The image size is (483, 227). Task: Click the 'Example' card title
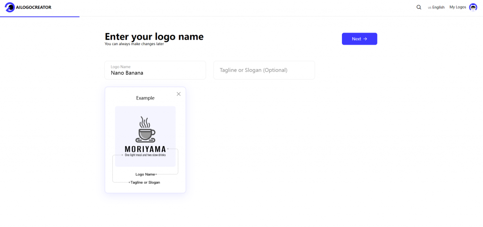click(145, 98)
